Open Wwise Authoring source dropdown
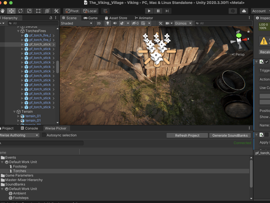This screenshot has width=270, height=203. pos(19,135)
